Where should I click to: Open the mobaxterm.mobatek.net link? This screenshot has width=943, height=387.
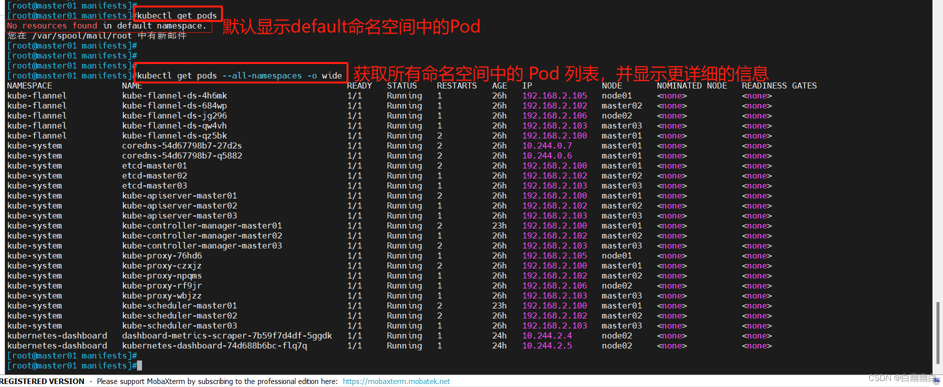[x=396, y=381]
